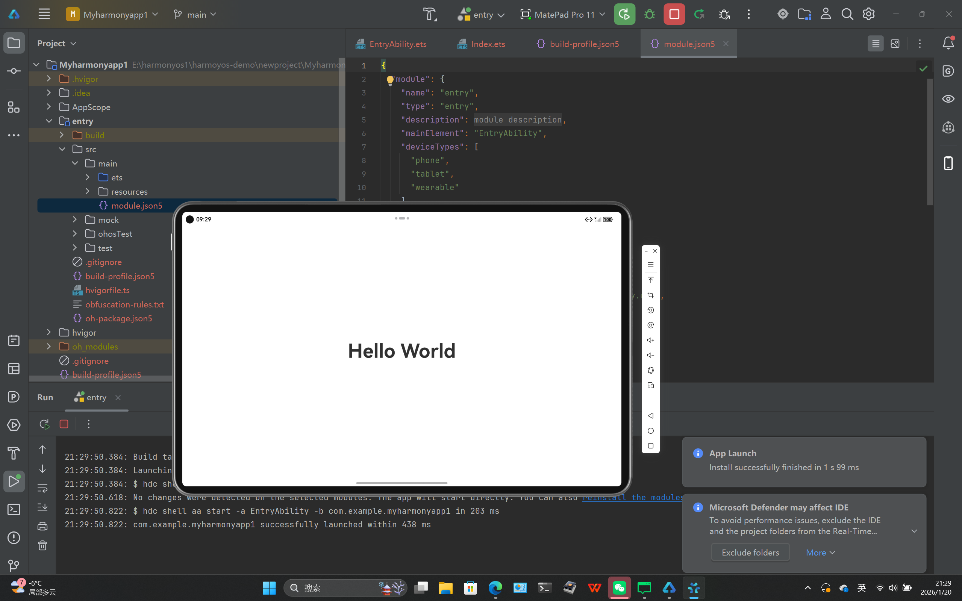Expand the AppScope folder
This screenshot has height=601, width=962.
pos(49,107)
